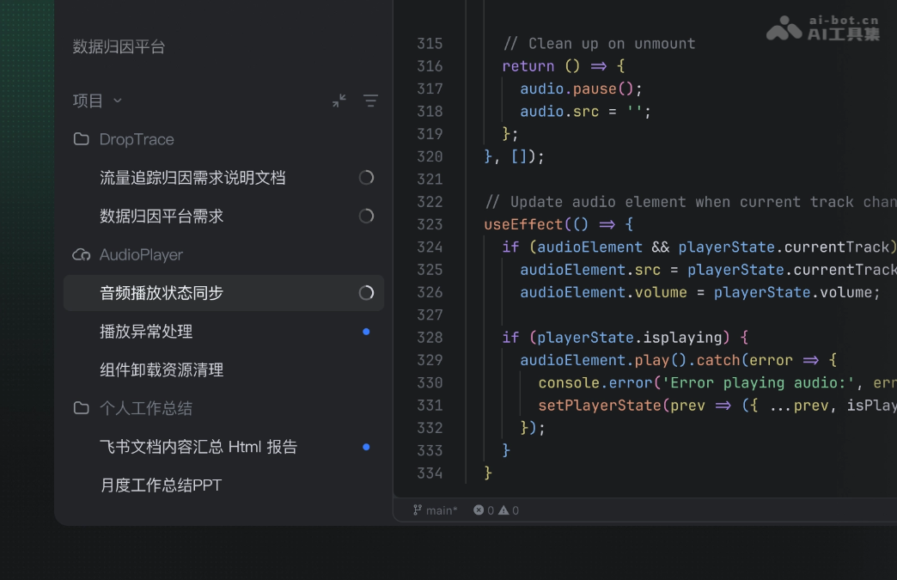Viewport: 897px width, 580px height.
Task: Click the 'Clean up on unmount' comment
Action: [600, 44]
